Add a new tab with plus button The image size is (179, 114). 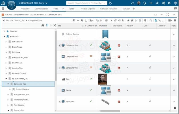[x=134, y=9]
